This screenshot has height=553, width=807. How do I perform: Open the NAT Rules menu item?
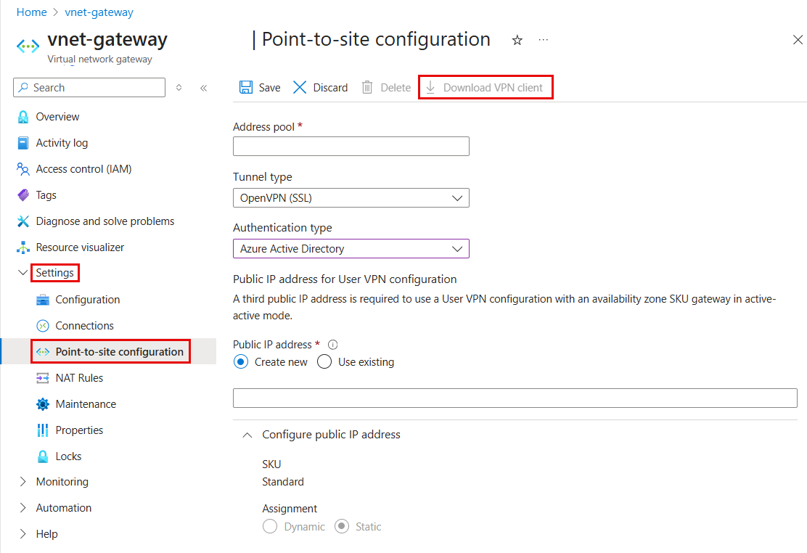(x=79, y=378)
